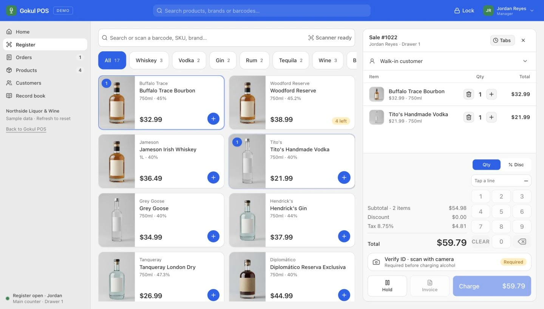Add Tito's Handmade Vodka from product card
Viewport: 544px width, 309px height.
click(x=344, y=177)
